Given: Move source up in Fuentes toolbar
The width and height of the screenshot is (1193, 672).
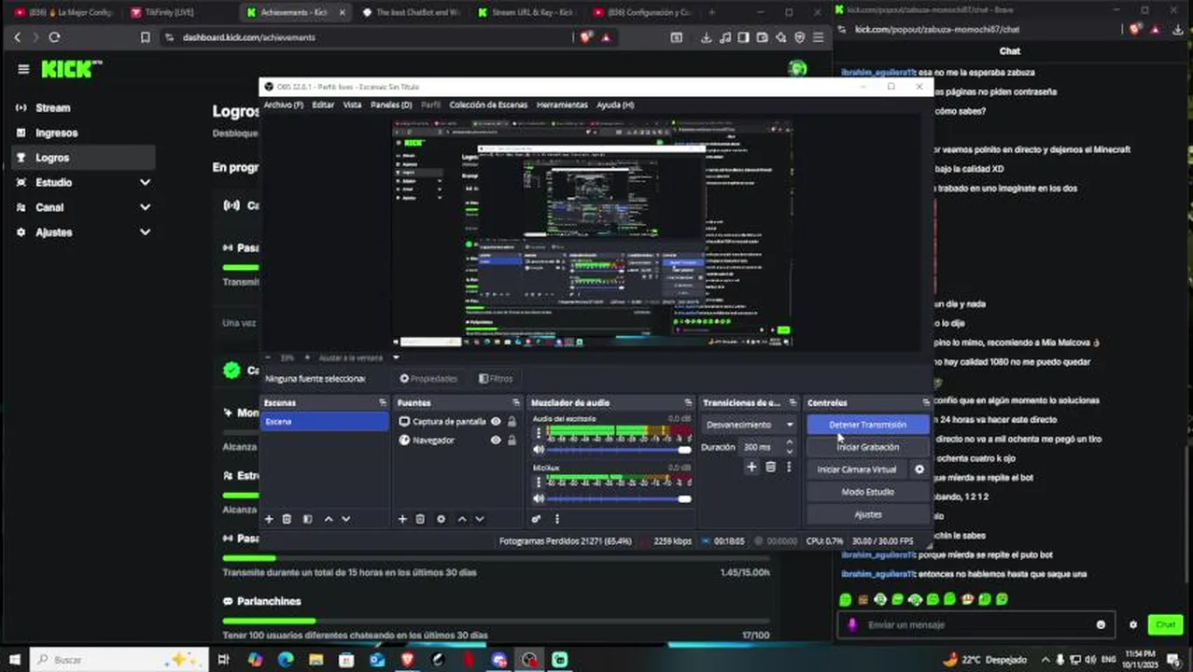Looking at the screenshot, I should pyautogui.click(x=461, y=519).
